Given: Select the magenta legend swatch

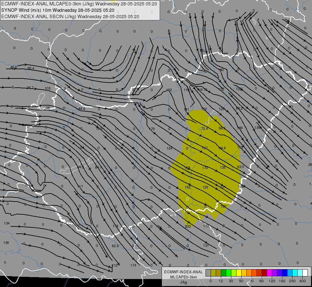Looking at the screenshot, I should 270,273.
